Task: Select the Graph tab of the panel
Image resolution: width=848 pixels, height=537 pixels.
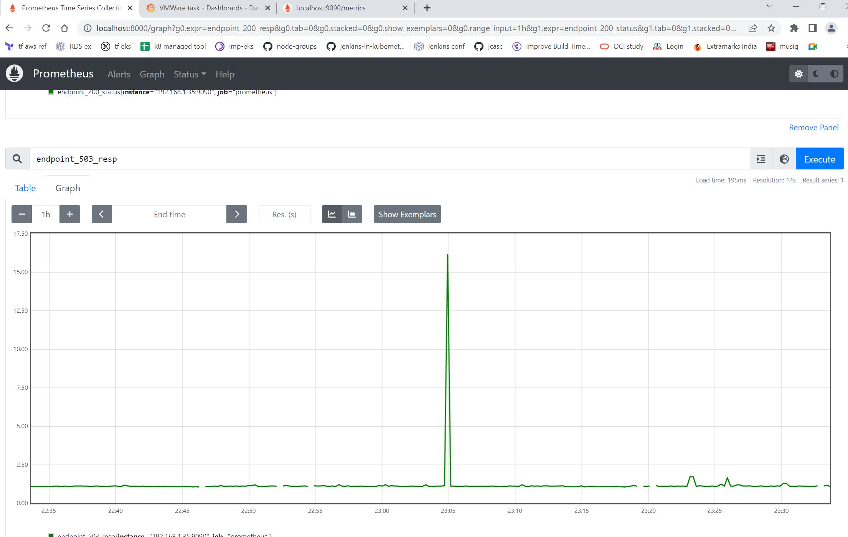Action: point(68,188)
